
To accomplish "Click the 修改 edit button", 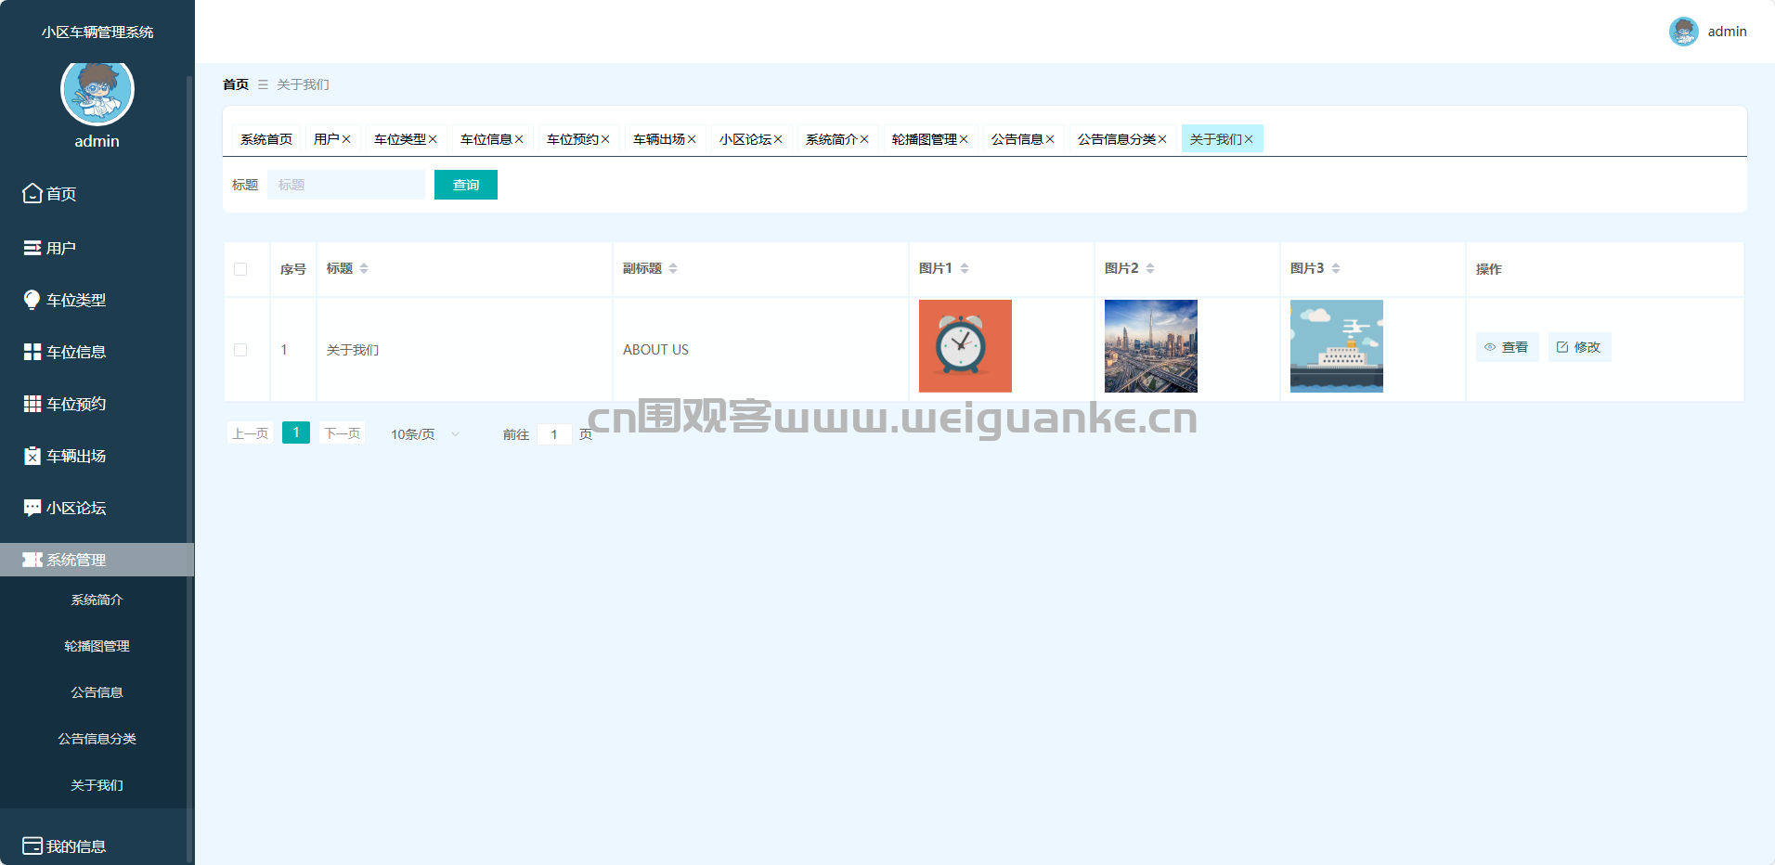I will (x=1578, y=347).
